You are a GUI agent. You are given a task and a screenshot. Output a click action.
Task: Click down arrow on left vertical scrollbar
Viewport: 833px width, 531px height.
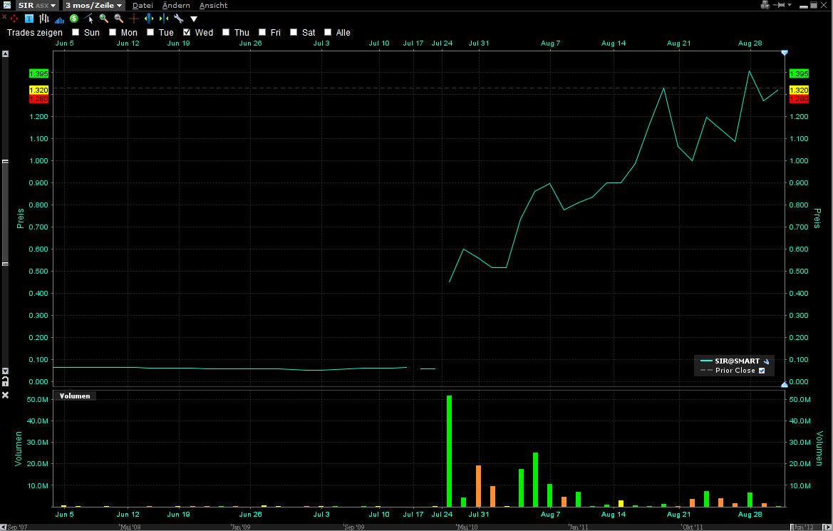point(5,371)
